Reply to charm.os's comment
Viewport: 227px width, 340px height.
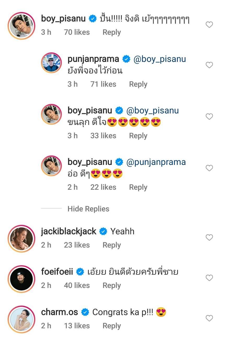pyautogui.click(x=112, y=326)
